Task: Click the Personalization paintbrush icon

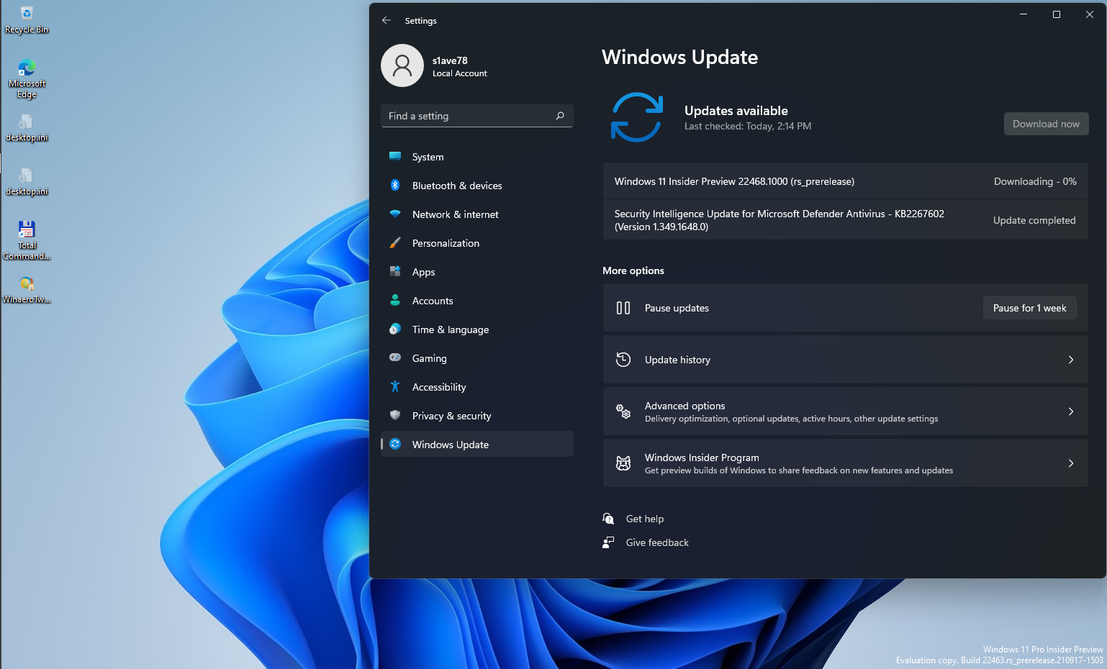Action: click(x=395, y=242)
